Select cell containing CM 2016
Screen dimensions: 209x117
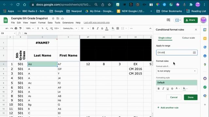(136, 69)
